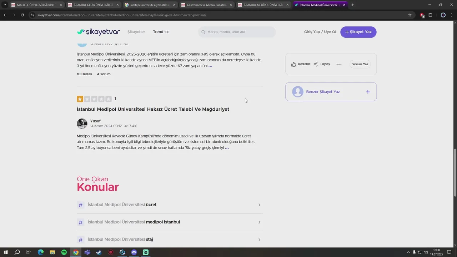Bookmark this page with the star icon
The width and height of the screenshot is (457, 257).
(410, 15)
